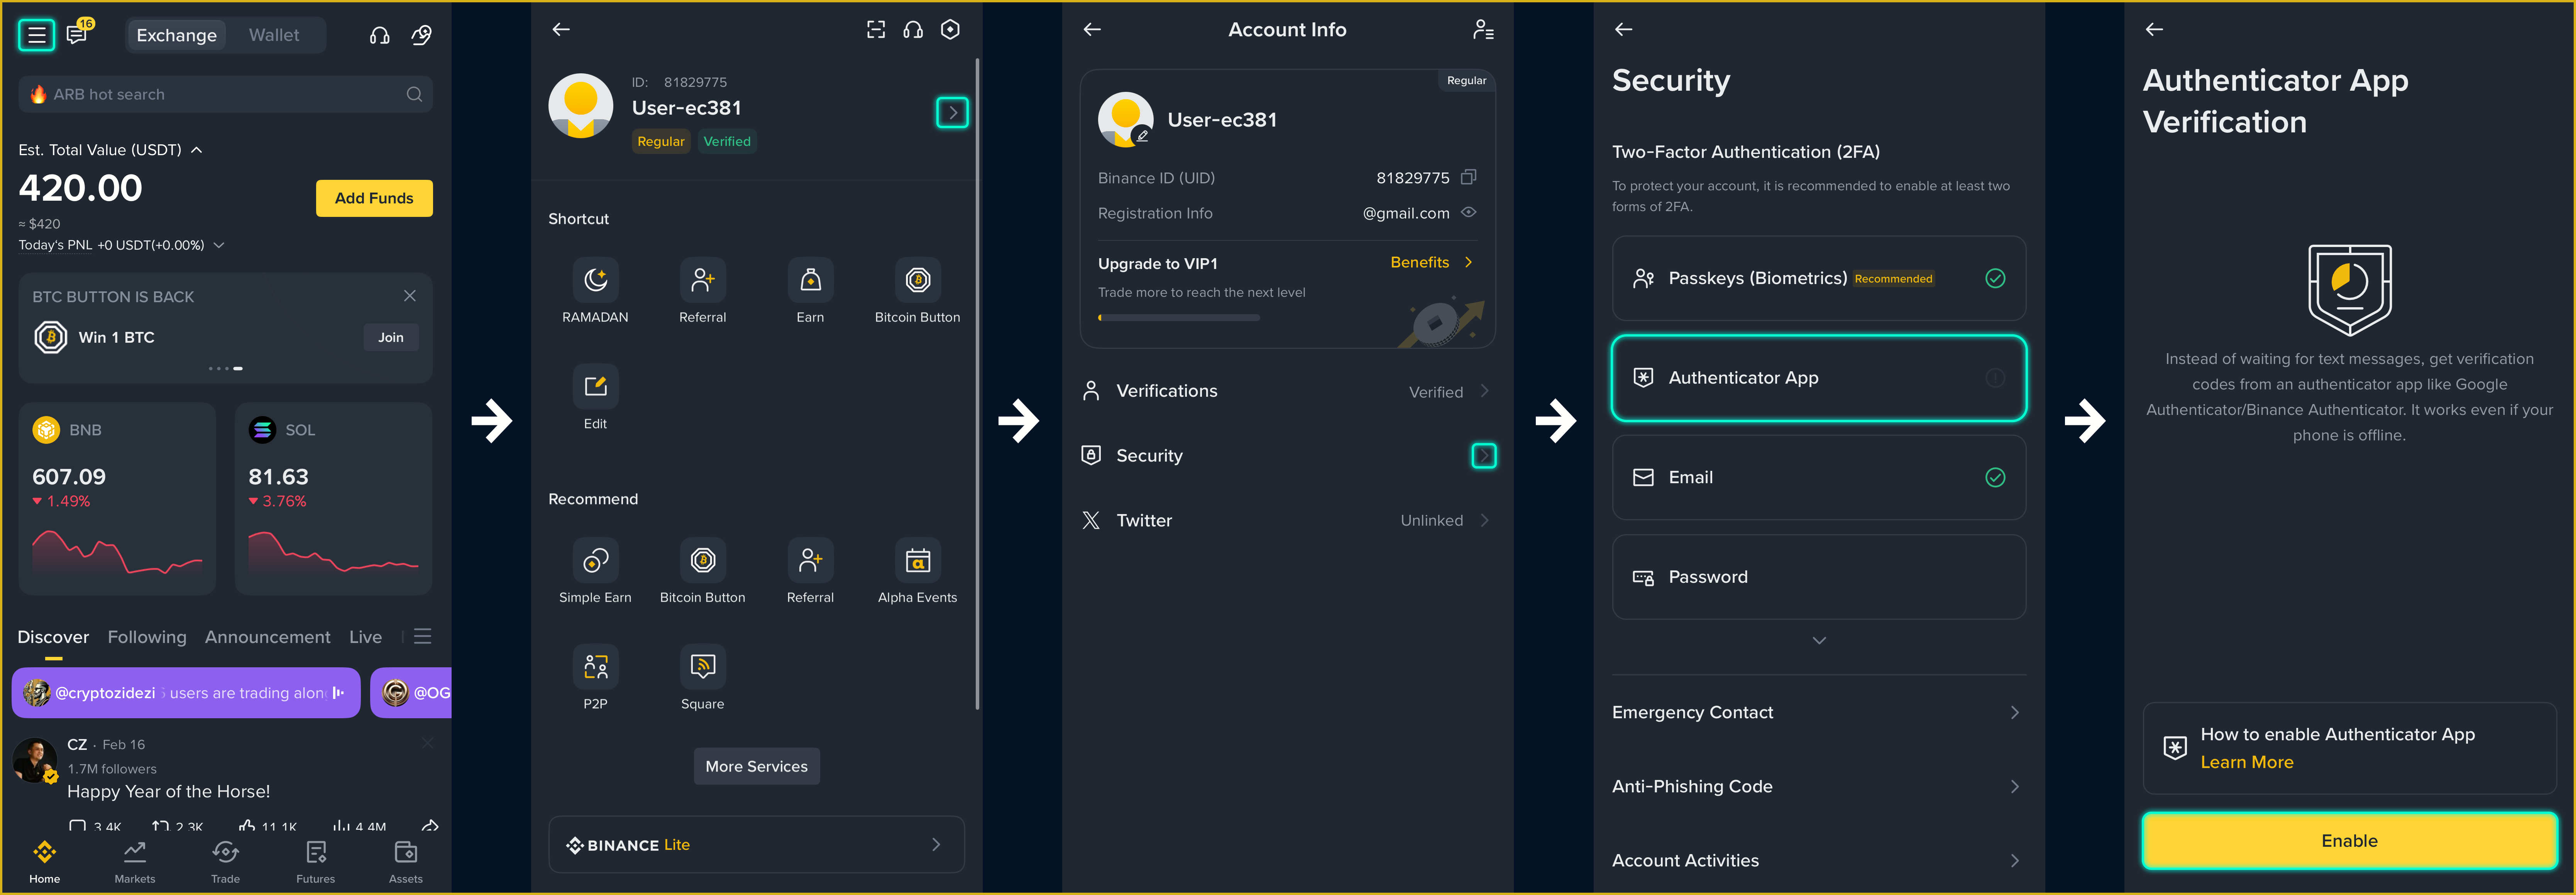Click the yellow Enable button

tap(2350, 841)
